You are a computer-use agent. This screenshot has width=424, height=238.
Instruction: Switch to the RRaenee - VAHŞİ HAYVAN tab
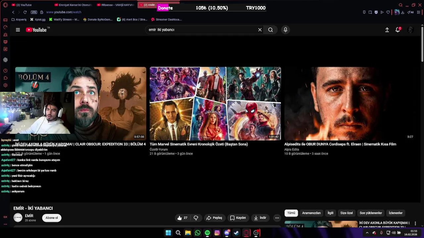coord(115,5)
